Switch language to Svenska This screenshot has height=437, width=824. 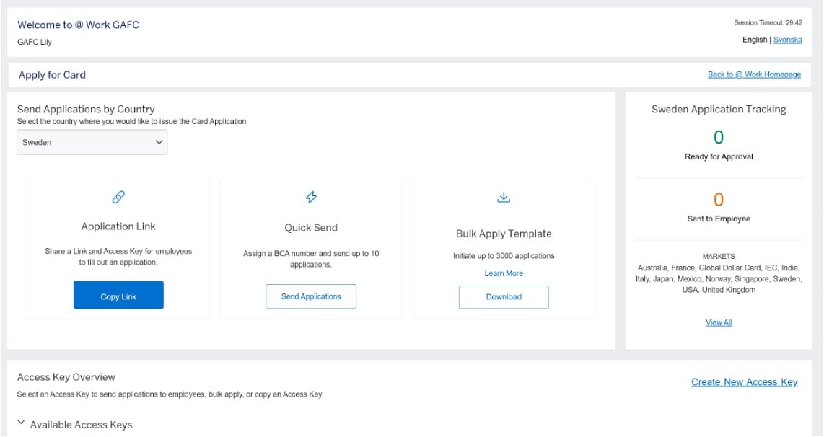click(787, 40)
